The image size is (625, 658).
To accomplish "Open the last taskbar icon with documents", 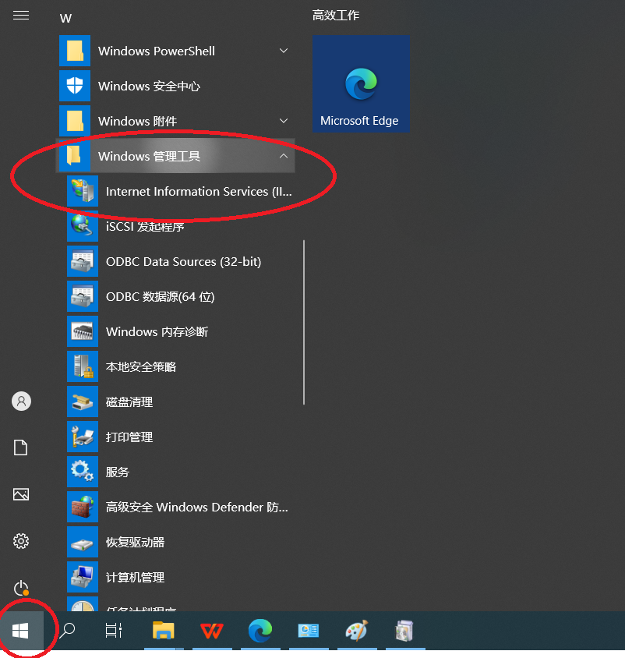I will coord(404,630).
